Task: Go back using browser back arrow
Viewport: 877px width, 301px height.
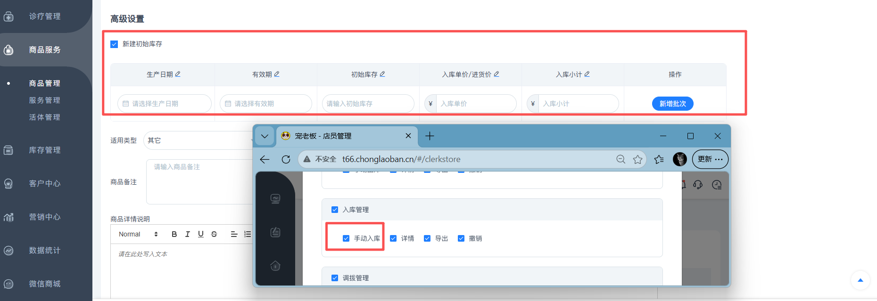Action: [265, 159]
